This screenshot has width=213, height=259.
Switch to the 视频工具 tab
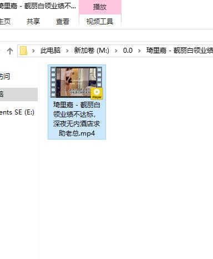coord(100,22)
